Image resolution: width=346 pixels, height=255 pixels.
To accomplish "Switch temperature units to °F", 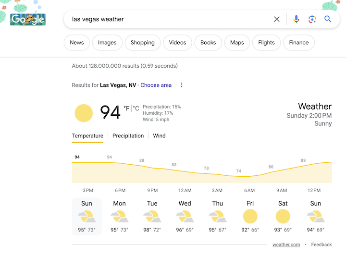I will coord(126,109).
